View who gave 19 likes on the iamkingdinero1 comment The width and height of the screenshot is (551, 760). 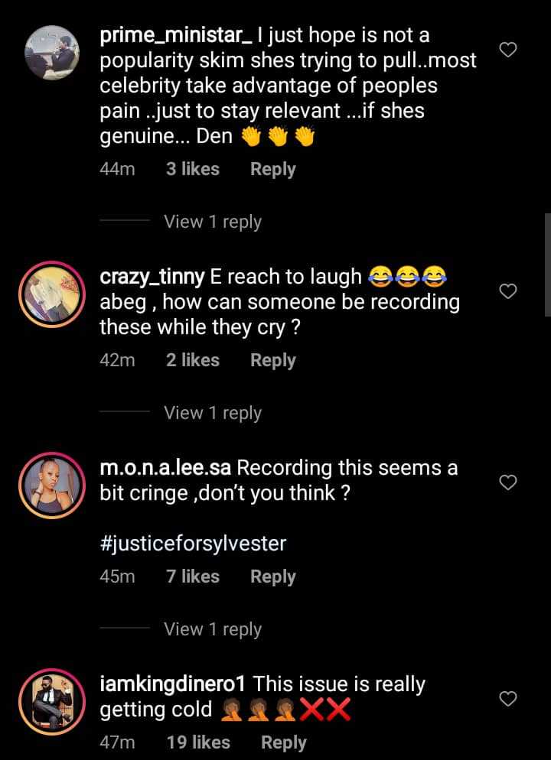pos(197,742)
